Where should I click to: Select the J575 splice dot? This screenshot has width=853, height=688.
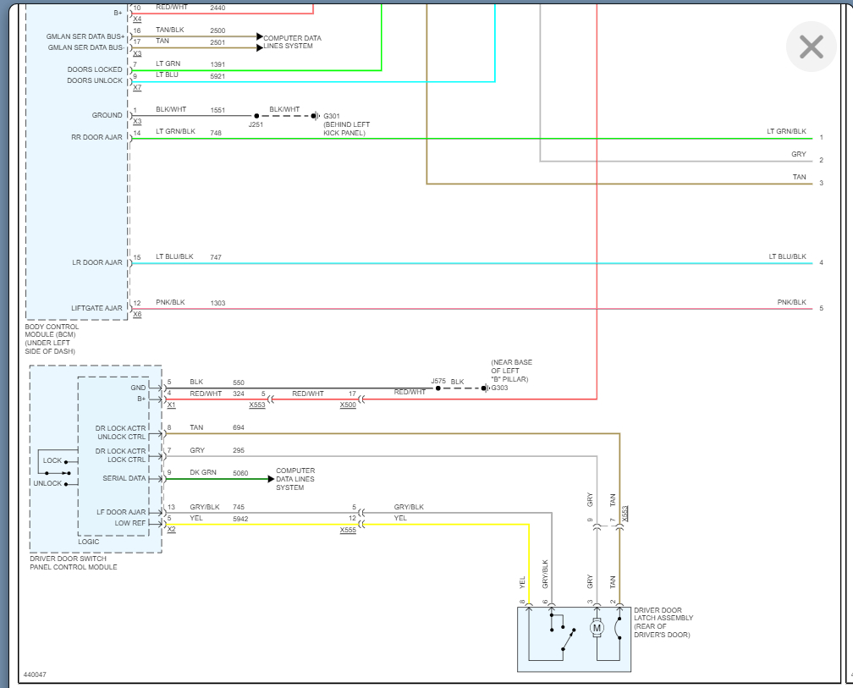(438, 388)
